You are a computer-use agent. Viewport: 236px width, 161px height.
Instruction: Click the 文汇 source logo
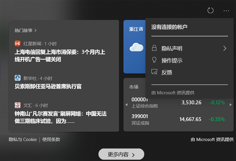(x=18, y=105)
